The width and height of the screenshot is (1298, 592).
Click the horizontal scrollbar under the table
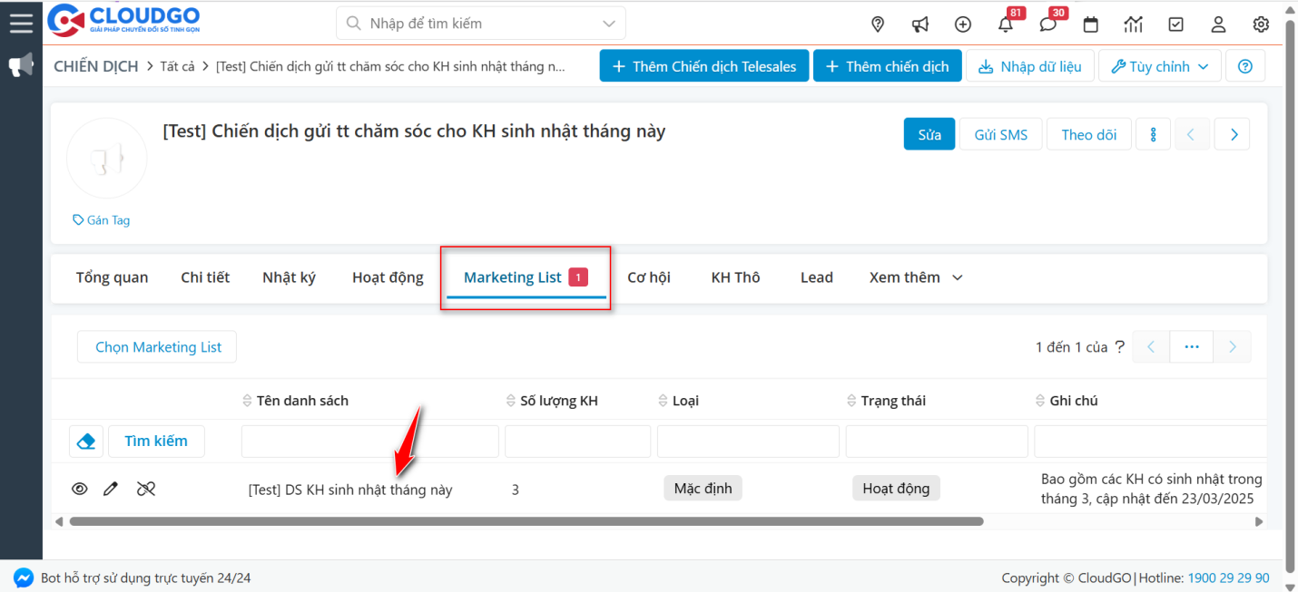coord(526,522)
